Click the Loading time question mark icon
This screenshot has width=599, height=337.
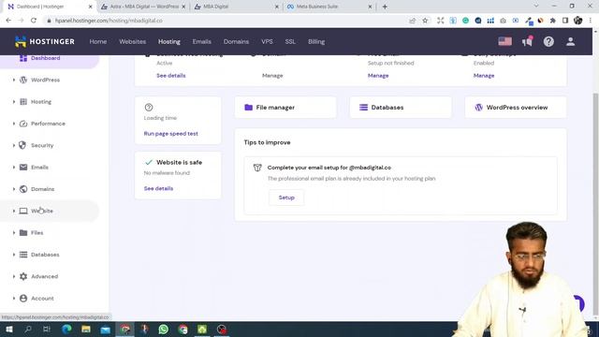(149, 108)
